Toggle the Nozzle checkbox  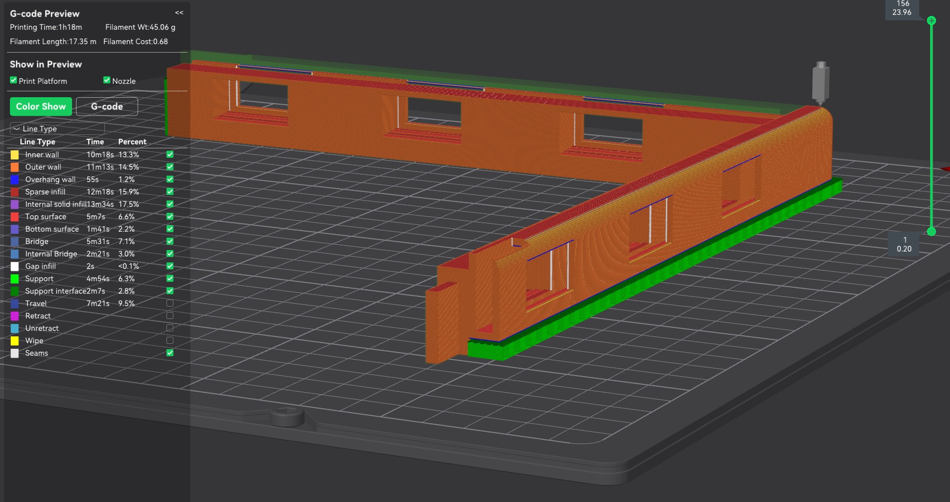point(107,80)
